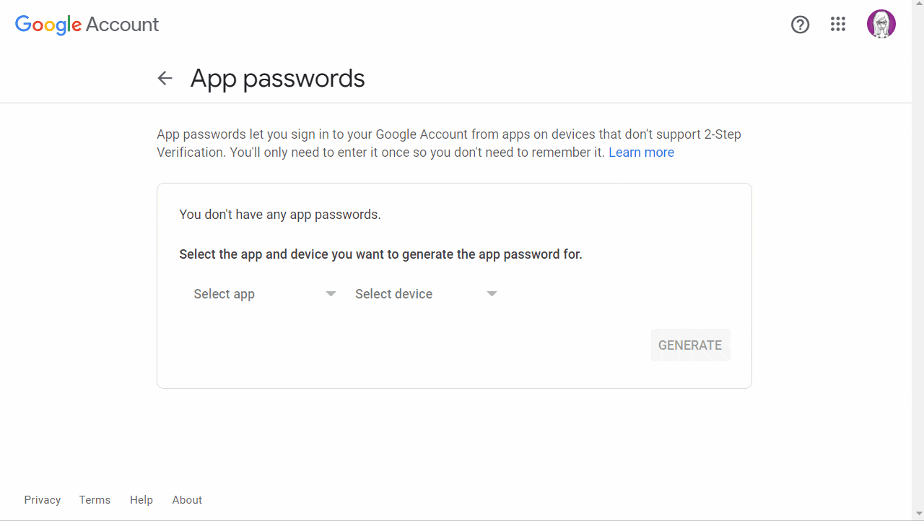This screenshot has height=521, width=924.
Task: Click the triangle arrow beside Select device
Action: click(x=492, y=294)
